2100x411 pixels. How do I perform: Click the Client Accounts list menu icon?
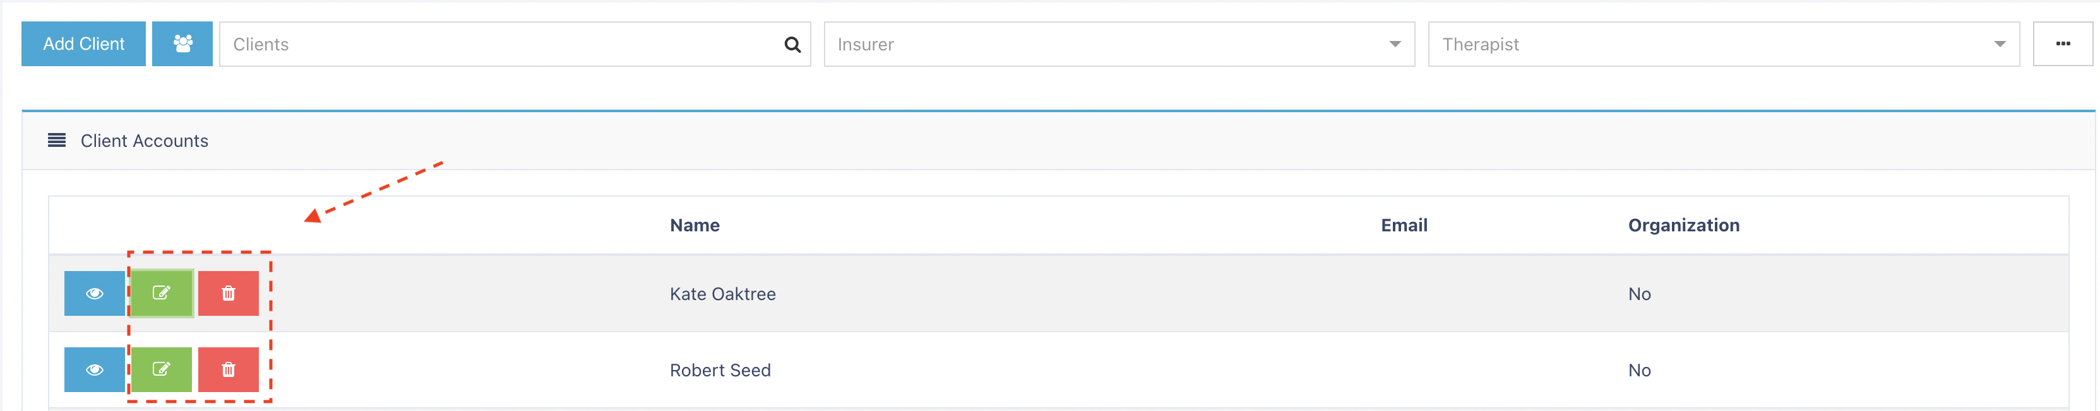point(56,140)
